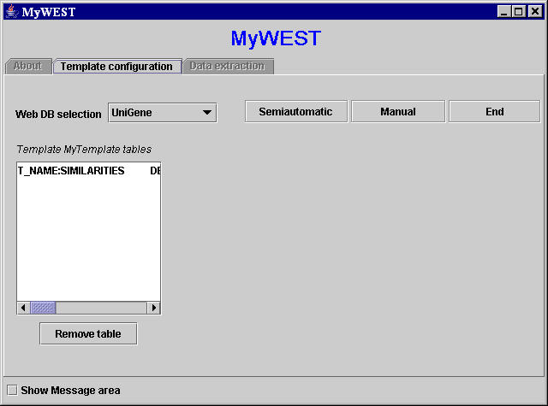Switch to the About tab

[x=28, y=67]
